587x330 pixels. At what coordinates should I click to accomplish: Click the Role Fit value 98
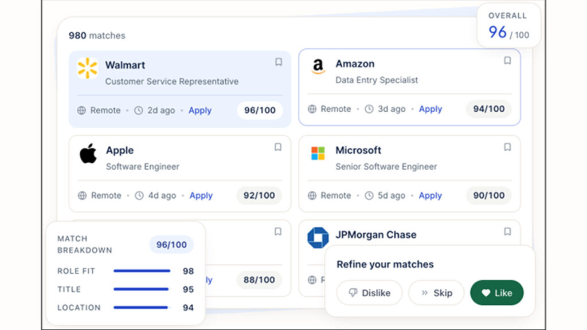coord(188,271)
